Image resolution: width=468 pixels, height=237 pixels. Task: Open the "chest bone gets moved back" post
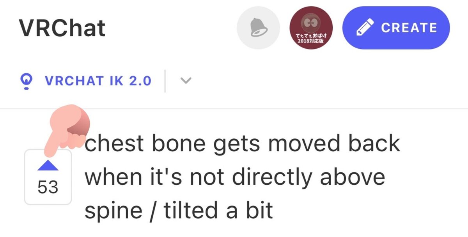[242, 144]
